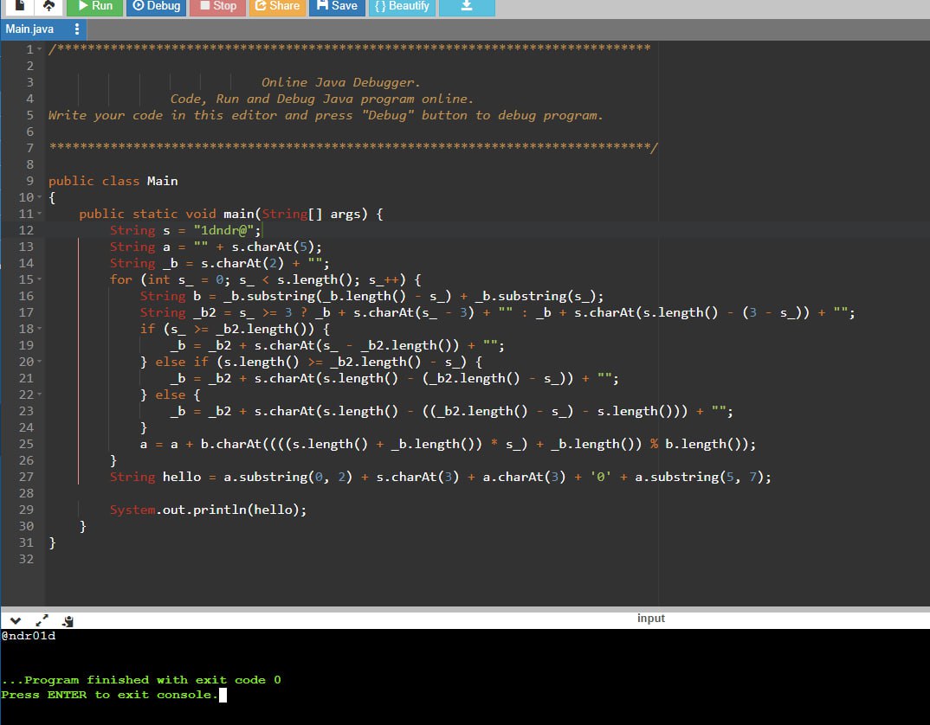
Task: Click line number 27 in gutter
Action: coord(26,477)
